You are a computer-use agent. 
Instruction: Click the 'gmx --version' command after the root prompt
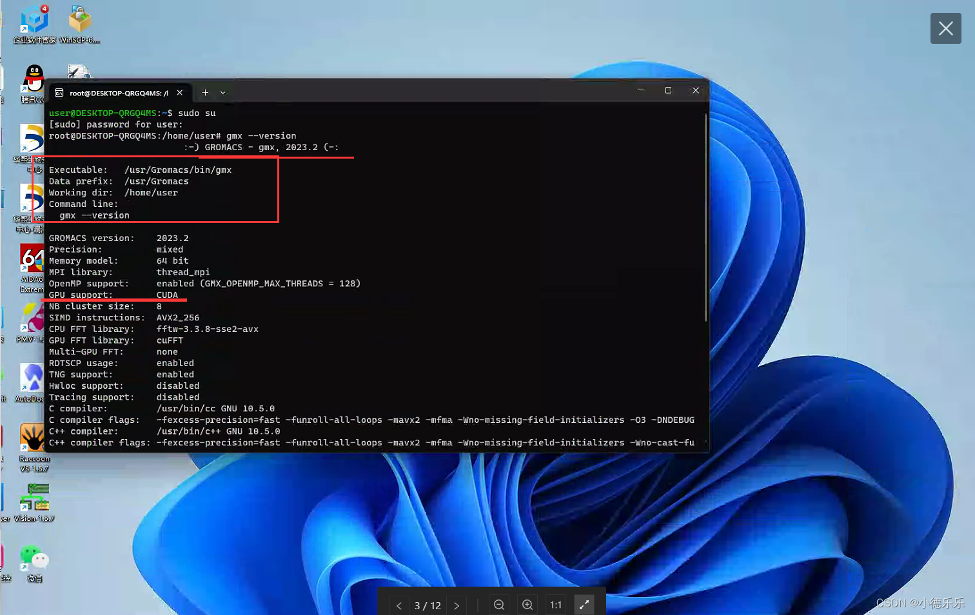[261, 136]
